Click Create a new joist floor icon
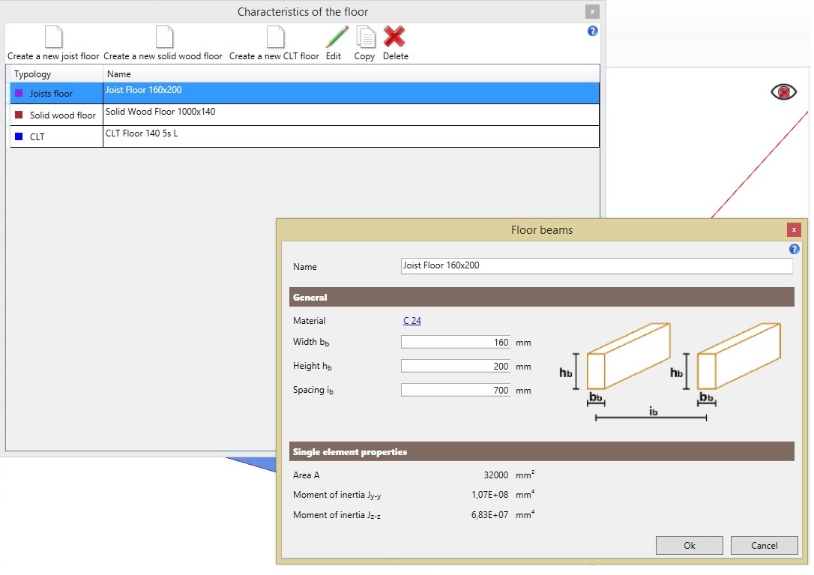This screenshot has height=575, width=814. click(53, 37)
